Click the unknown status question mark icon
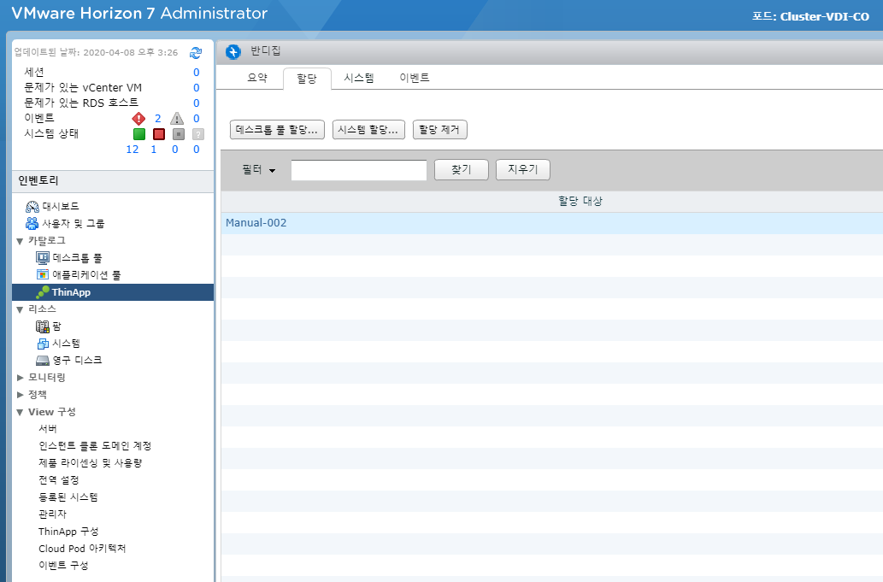The width and height of the screenshot is (883, 582). [x=197, y=134]
